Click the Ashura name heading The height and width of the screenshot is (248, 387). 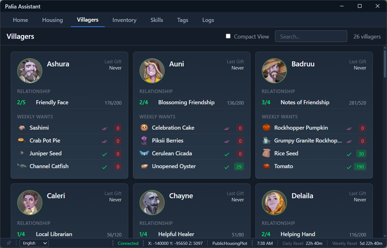coord(58,64)
